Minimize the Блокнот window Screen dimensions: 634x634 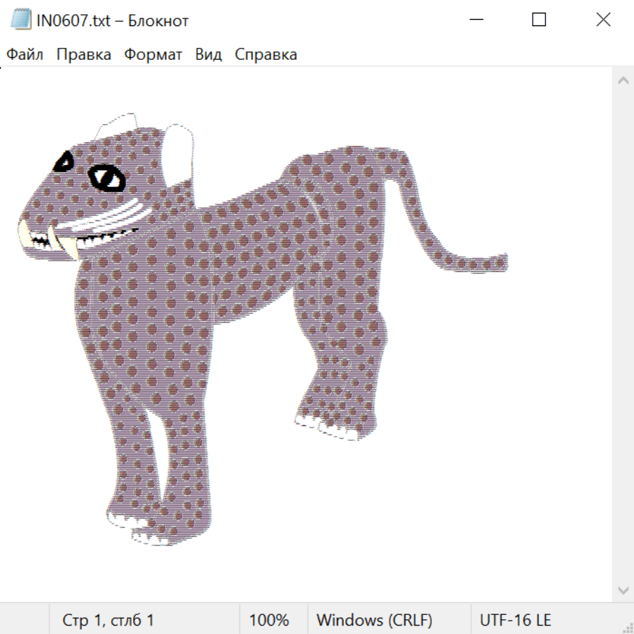(x=475, y=20)
